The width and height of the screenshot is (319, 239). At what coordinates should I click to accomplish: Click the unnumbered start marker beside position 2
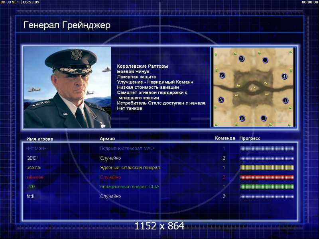(265, 60)
